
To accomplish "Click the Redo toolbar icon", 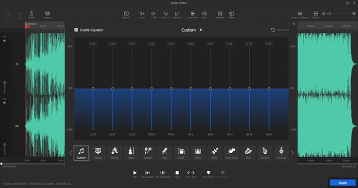I will [x=20, y=14].
